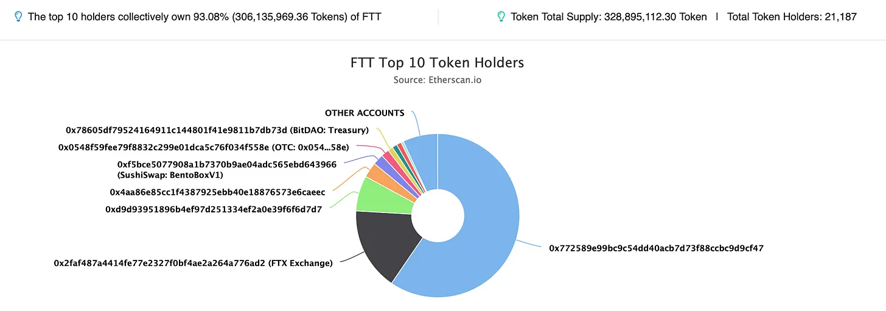The image size is (886, 311).
Task: Click the SushiSwap: BentoBoxV1 address label
Action: (x=226, y=169)
